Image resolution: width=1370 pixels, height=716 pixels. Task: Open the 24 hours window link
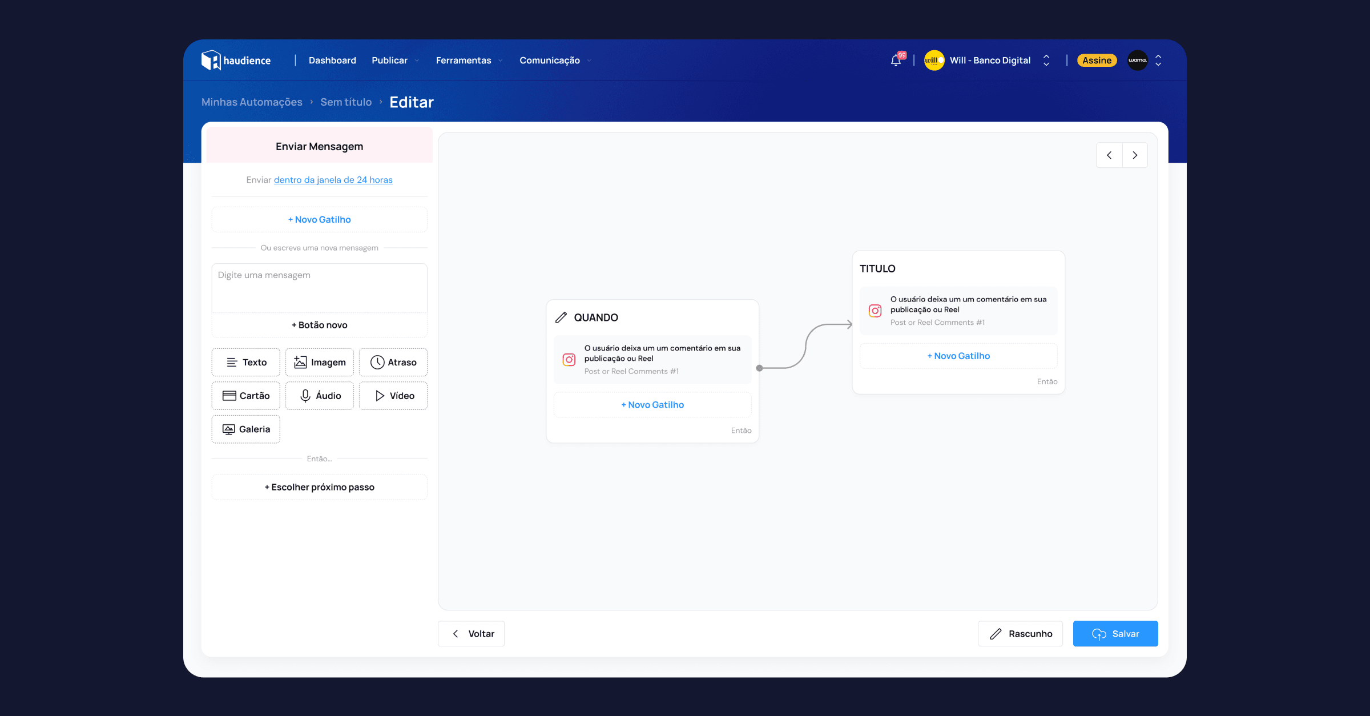pos(333,180)
